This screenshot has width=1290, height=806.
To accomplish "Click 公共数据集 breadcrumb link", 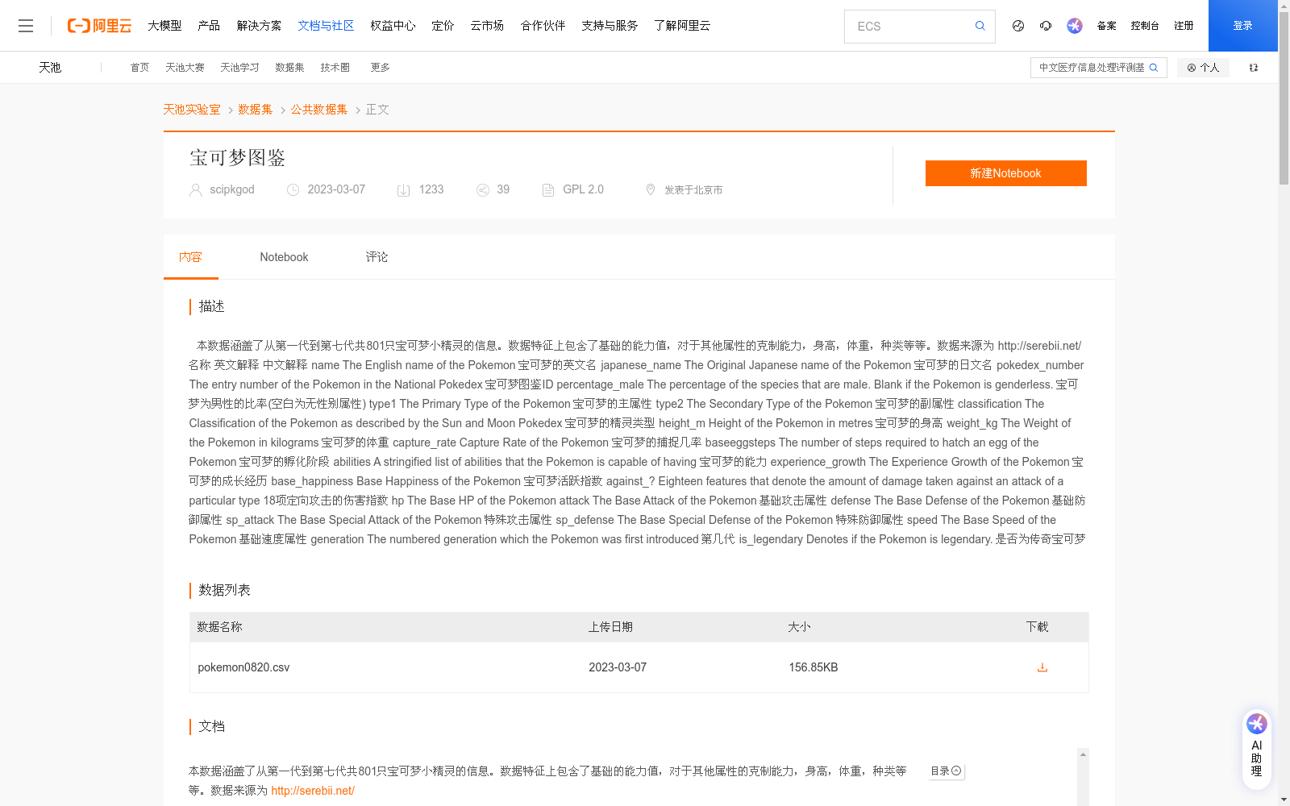I will 319,110.
